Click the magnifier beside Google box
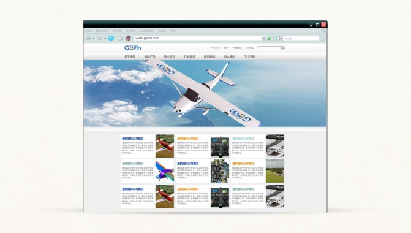The height and width of the screenshot is (233, 411). [322, 39]
